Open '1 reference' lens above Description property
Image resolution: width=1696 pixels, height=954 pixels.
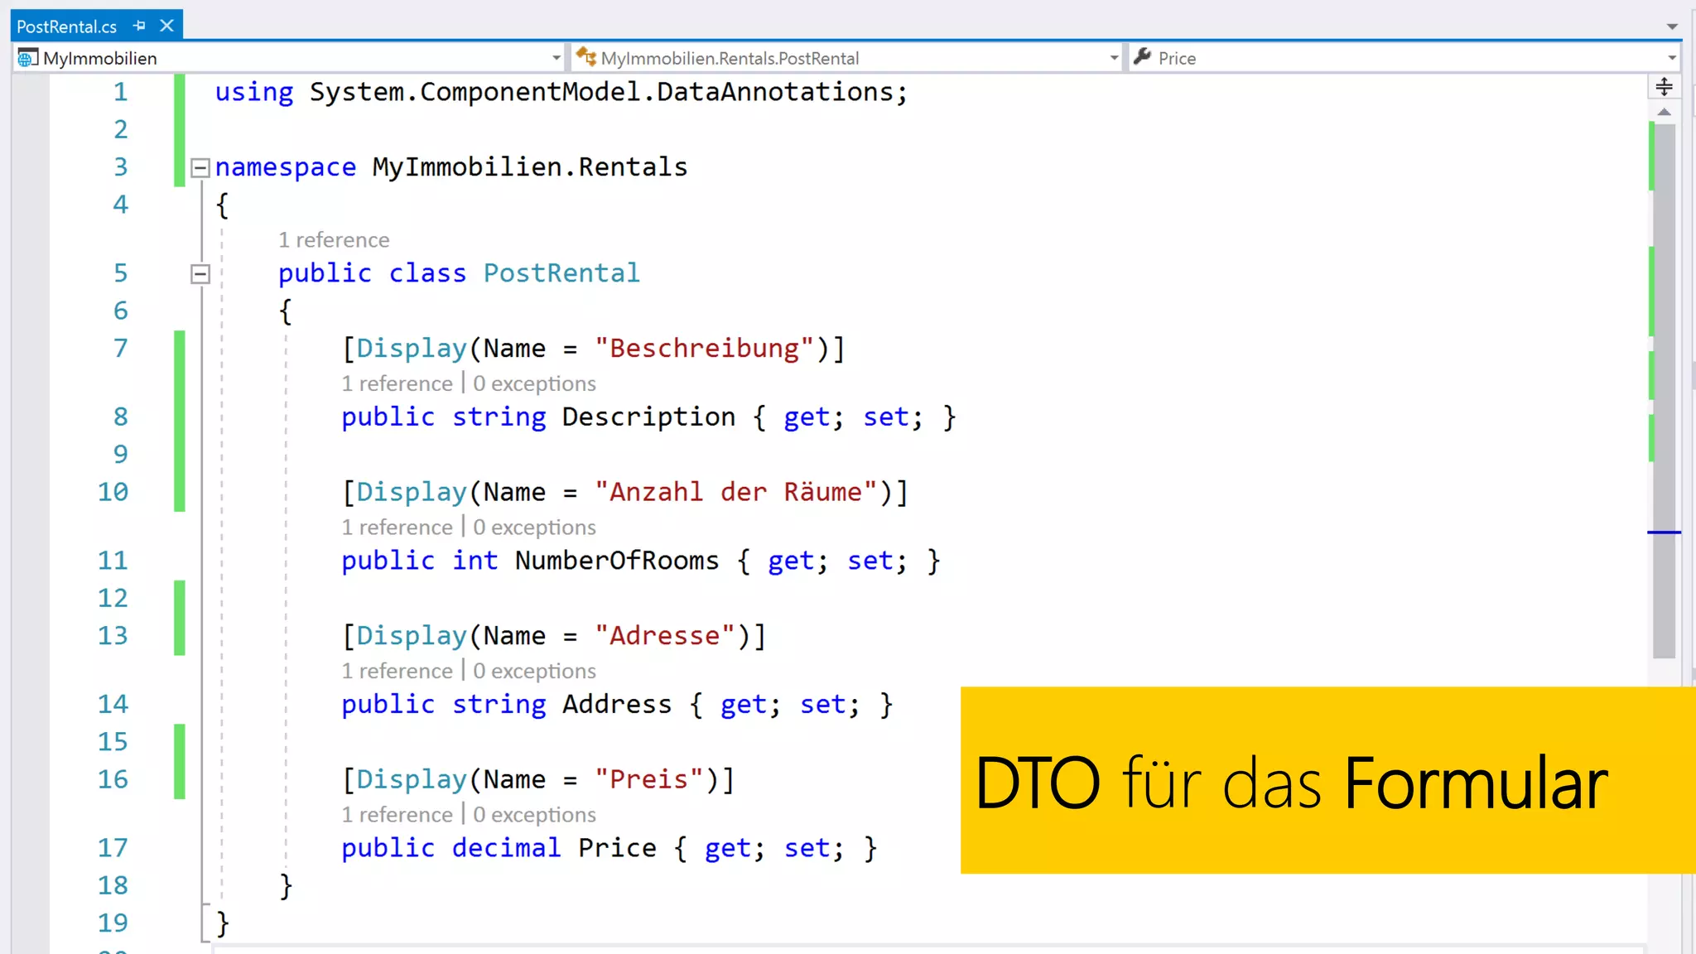click(397, 383)
